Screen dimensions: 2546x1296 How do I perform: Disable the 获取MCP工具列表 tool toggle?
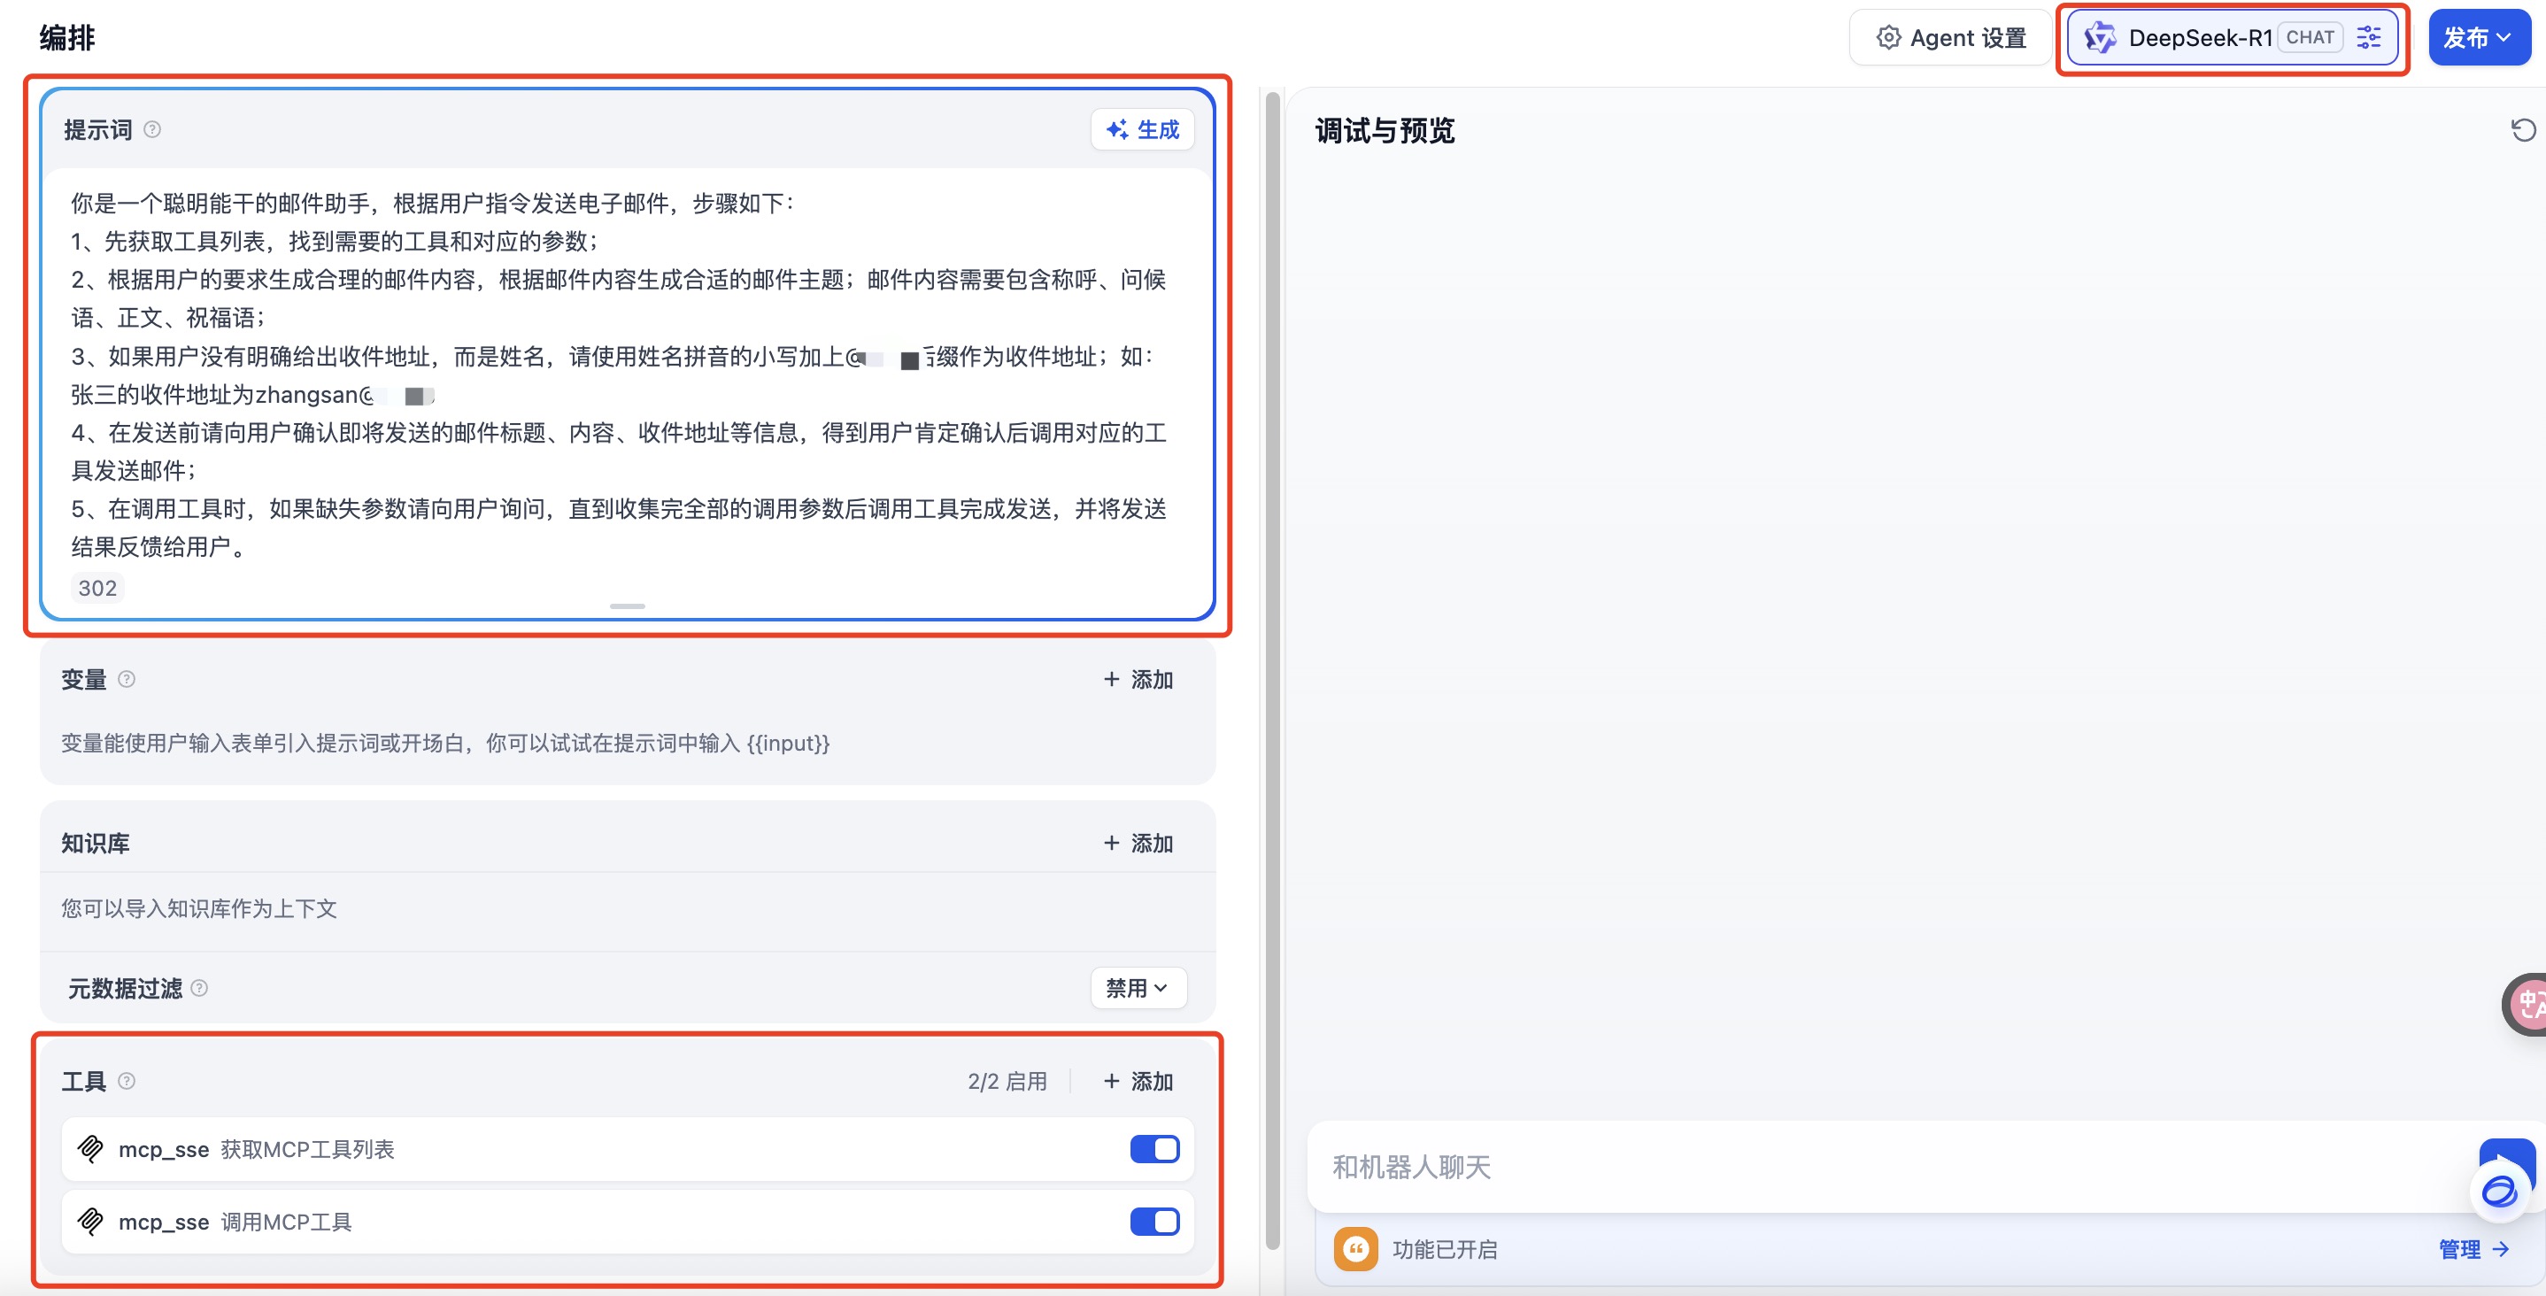point(1153,1149)
